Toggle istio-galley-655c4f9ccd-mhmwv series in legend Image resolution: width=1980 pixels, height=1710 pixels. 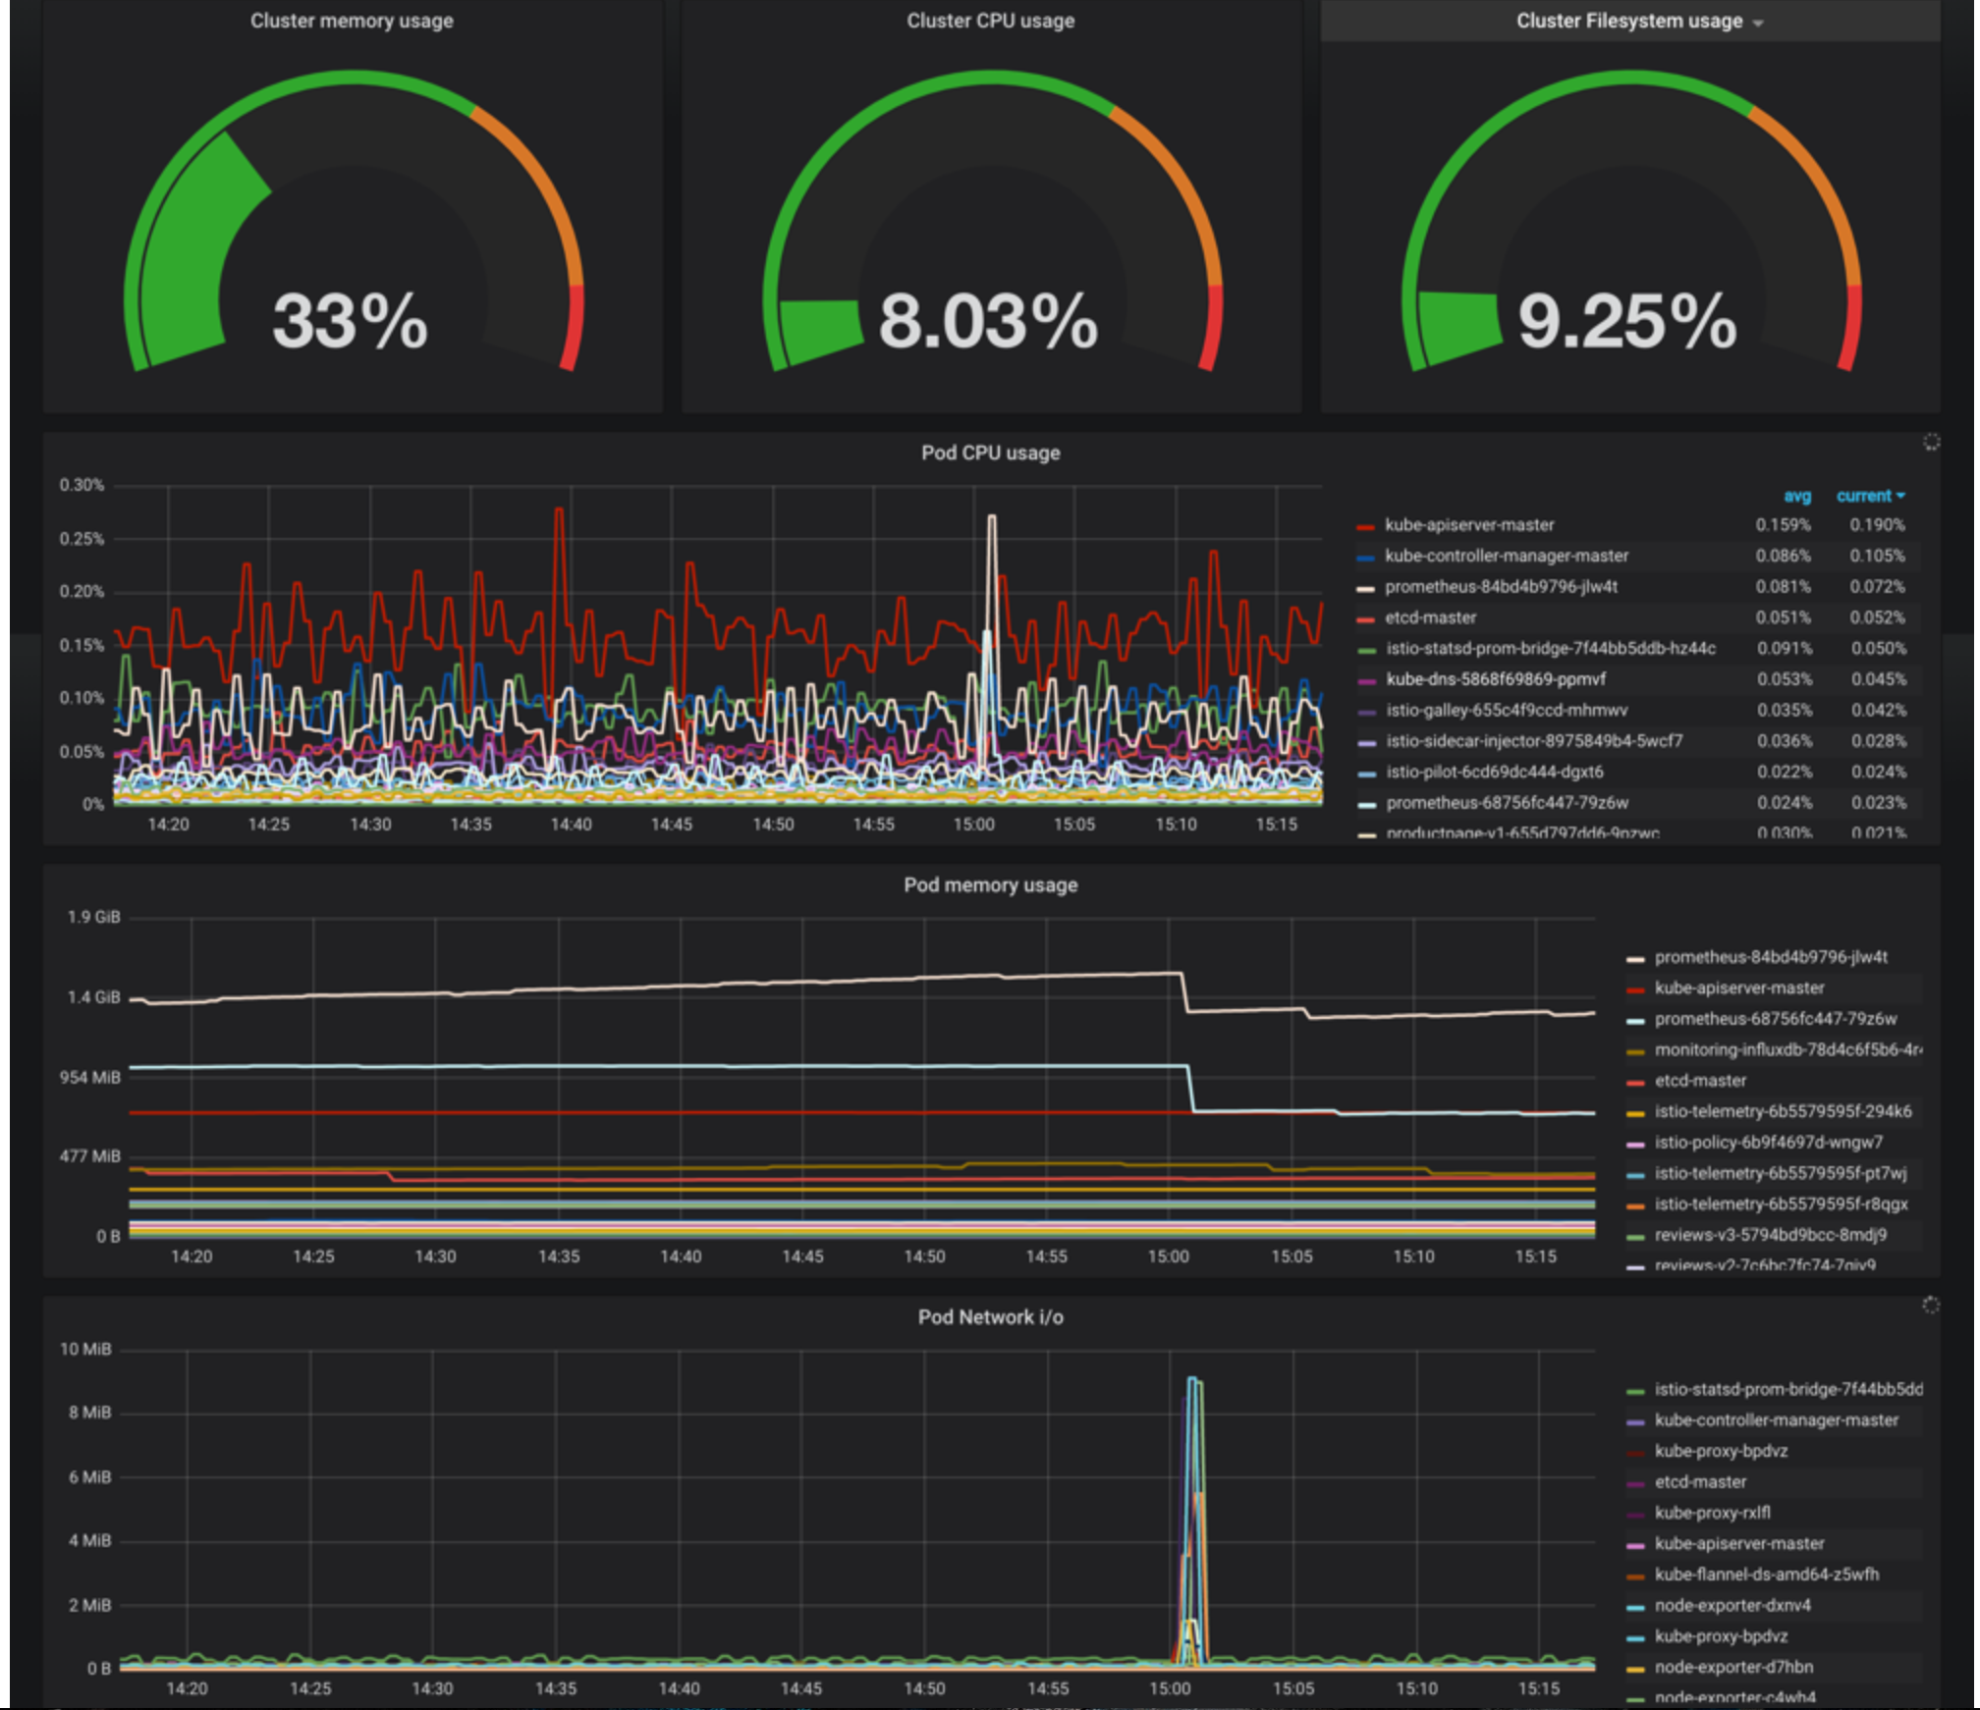(1507, 711)
